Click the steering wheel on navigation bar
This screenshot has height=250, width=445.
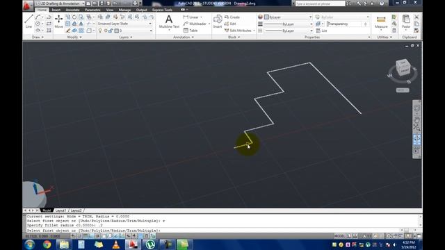point(416,108)
